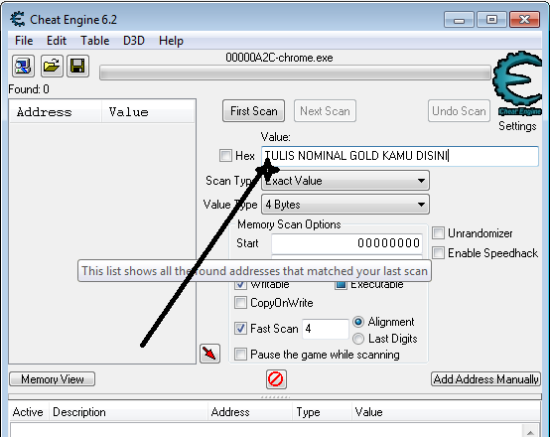Select the Last Digits radio button

pyautogui.click(x=358, y=339)
